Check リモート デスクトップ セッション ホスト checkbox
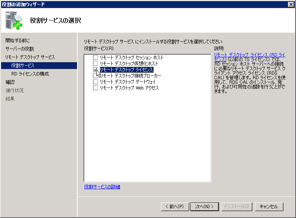 click(95, 57)
